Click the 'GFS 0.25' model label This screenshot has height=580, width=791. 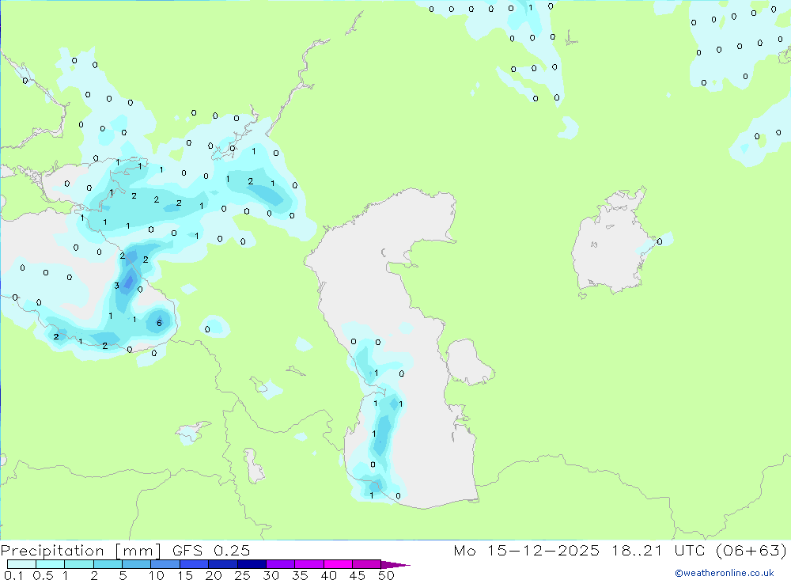point(211,550)
